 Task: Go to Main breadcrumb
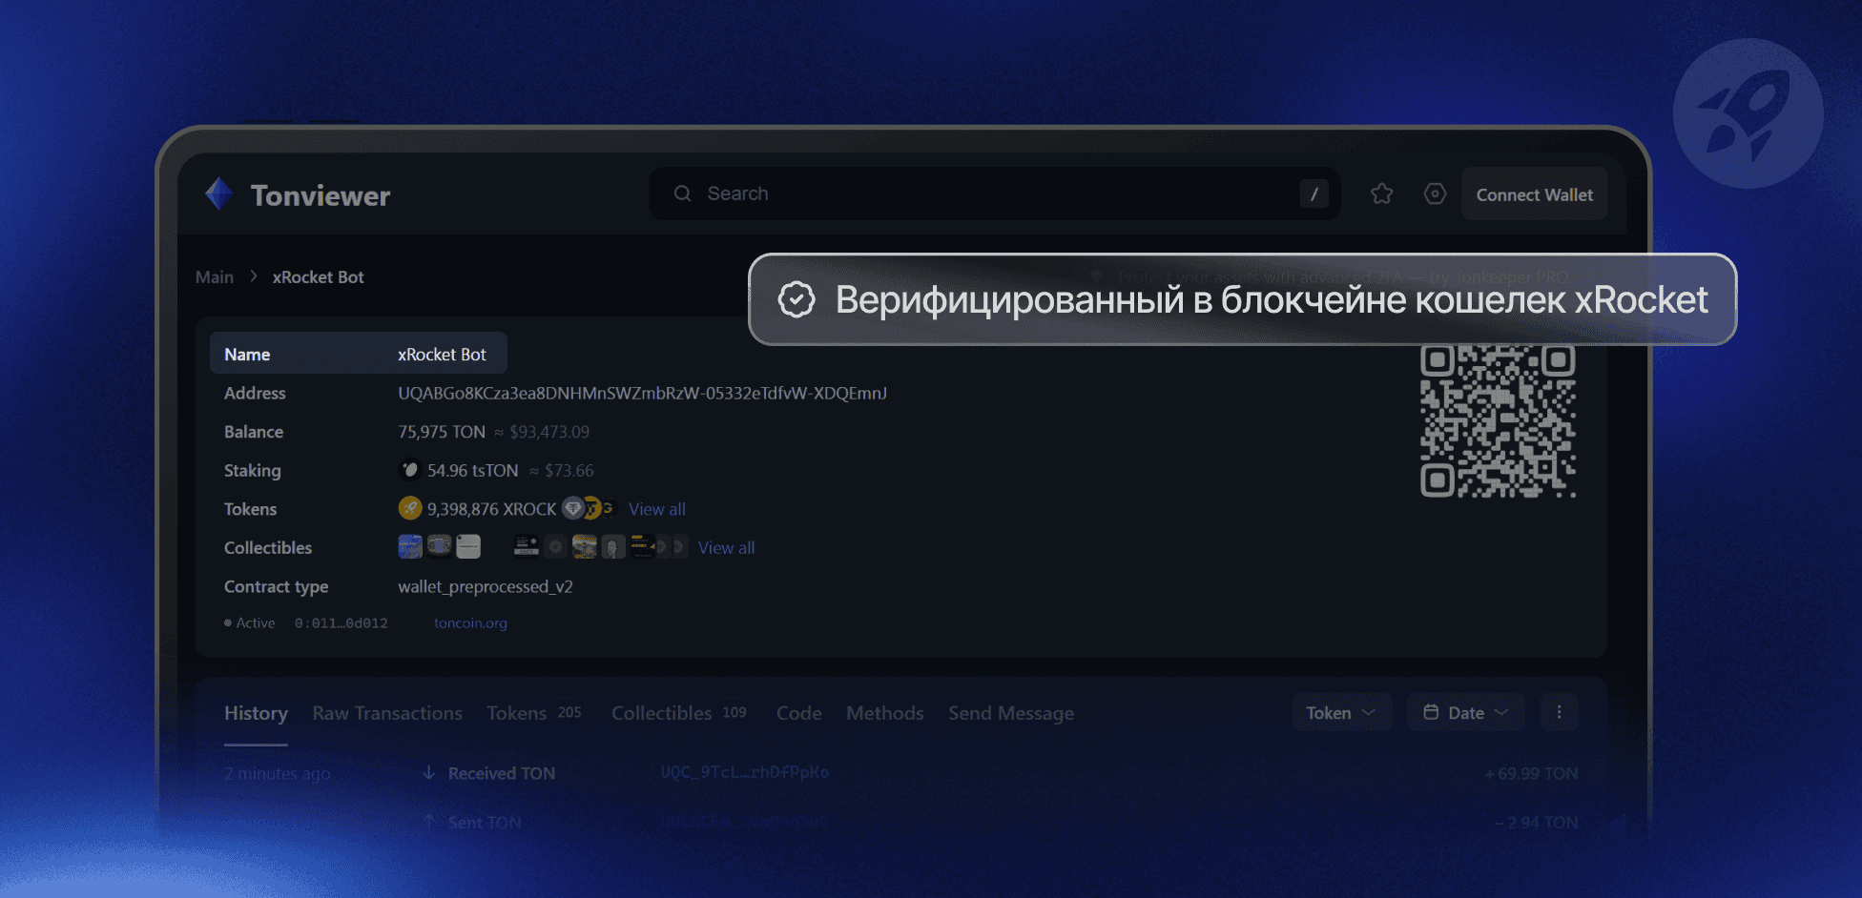pyautogui.click(x=215, y=276)
